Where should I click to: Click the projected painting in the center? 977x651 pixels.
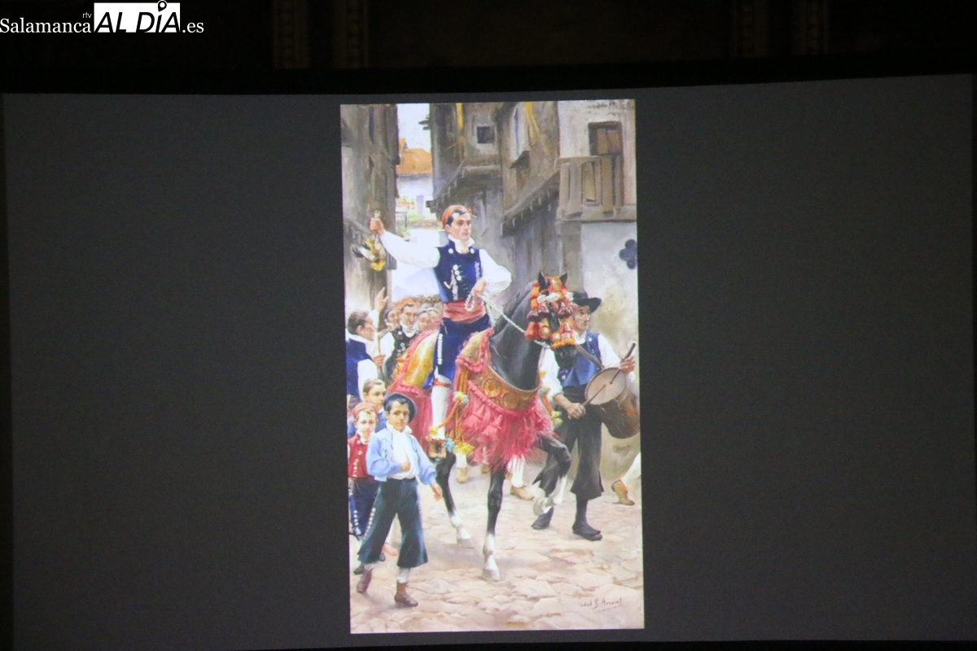click(492, 365)
